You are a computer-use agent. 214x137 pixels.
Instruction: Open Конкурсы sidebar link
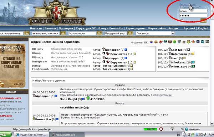pos(5,105)
